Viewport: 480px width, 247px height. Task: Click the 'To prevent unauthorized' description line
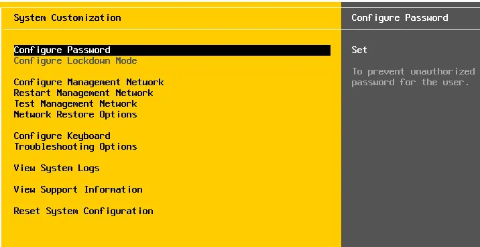pos(413,71)
